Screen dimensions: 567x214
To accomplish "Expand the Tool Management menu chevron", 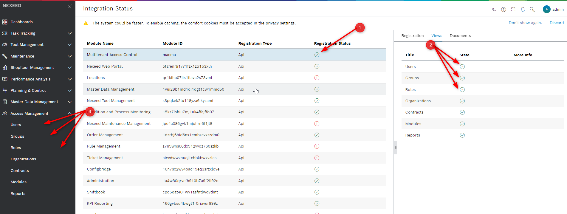I will coord(70,45).
